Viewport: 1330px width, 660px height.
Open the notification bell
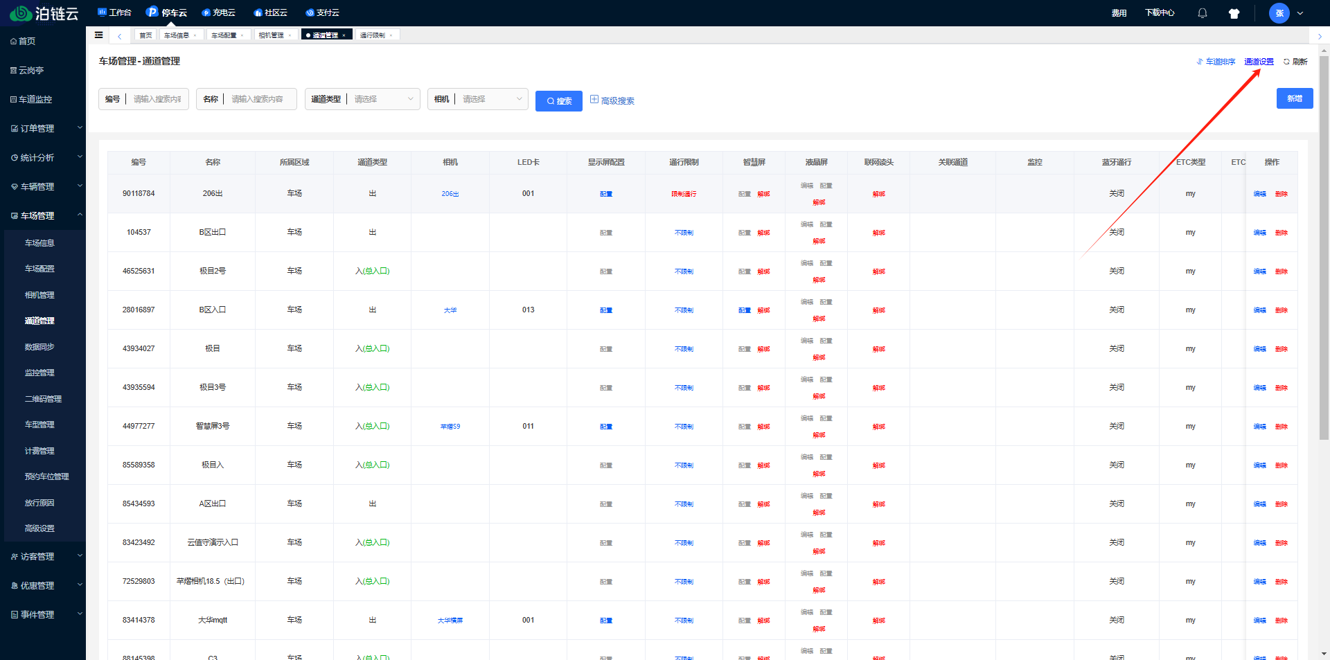click(x=1203, y=13)
